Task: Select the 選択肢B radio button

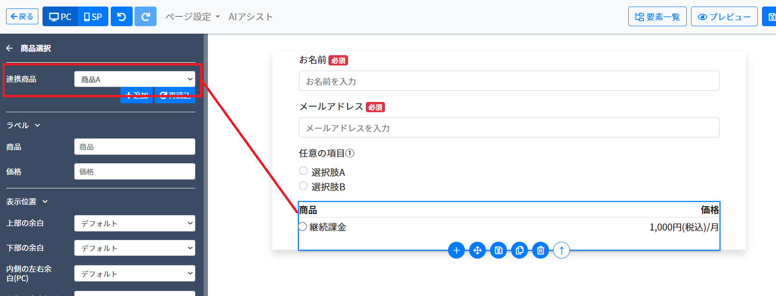Action: (x=303, y=186)
